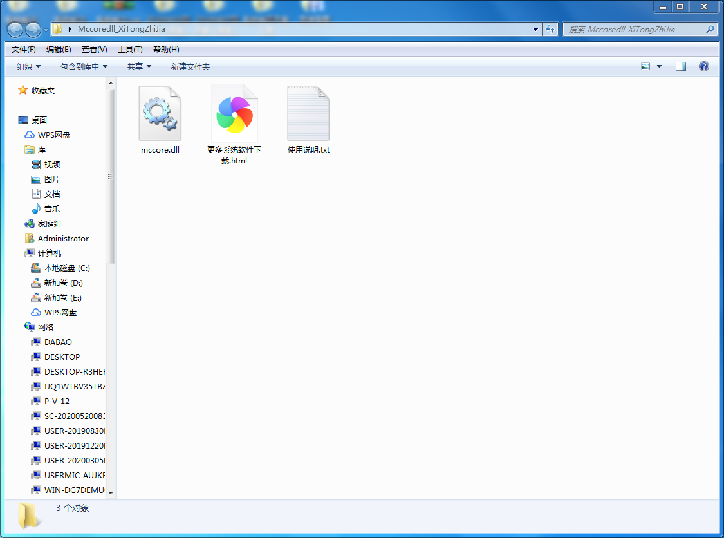
Task: Click the change view icon in toolbar
Action: 645,66
